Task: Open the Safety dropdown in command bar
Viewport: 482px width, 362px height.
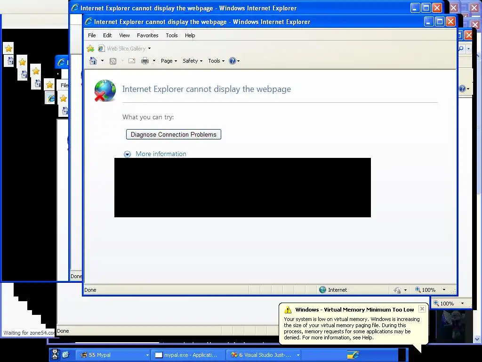Action: point(193,61)
